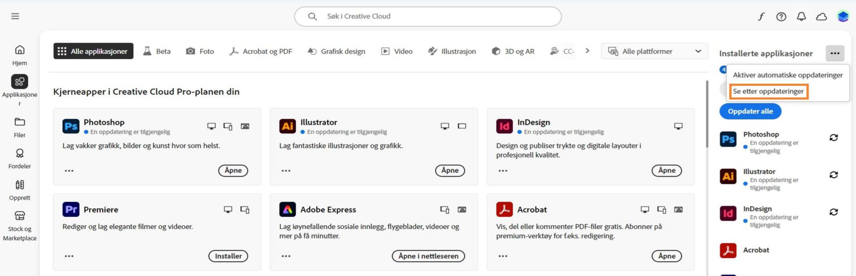Click InDesign icon in installed list
The image size is (856, 276).
[728, 214]
